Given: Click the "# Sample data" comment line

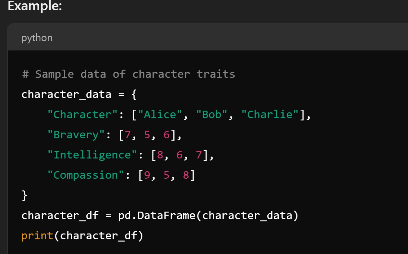Looking at the screenshot, I should 128,74.
